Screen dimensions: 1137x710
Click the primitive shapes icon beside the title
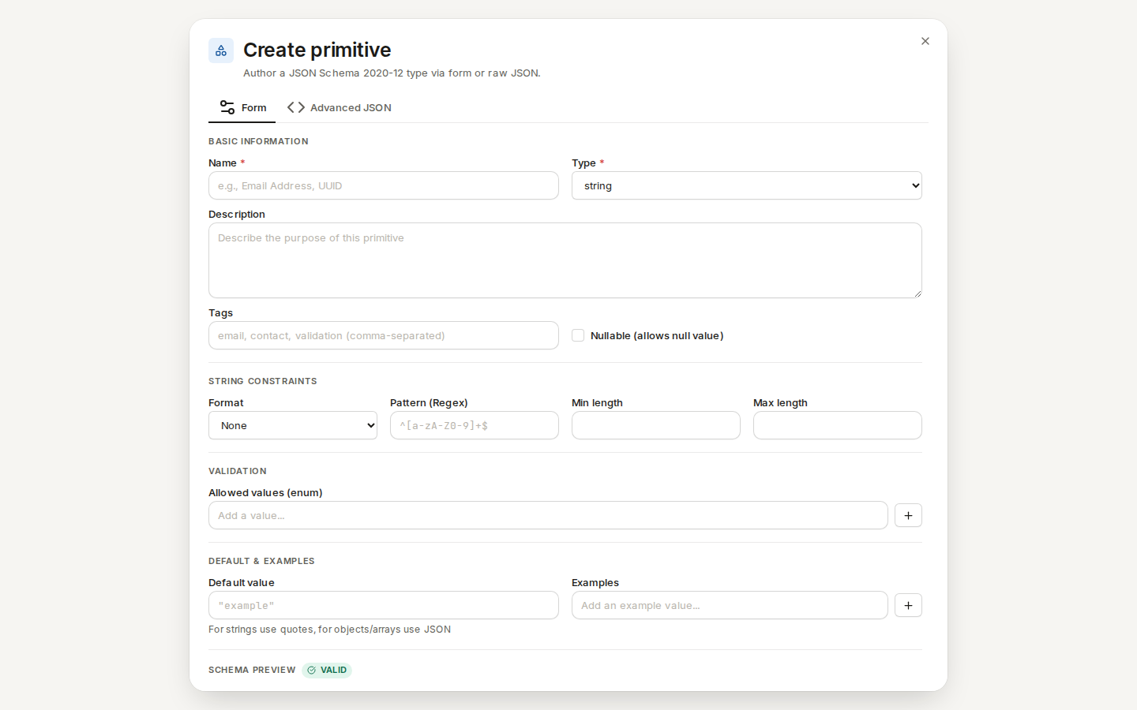[221, 50]
